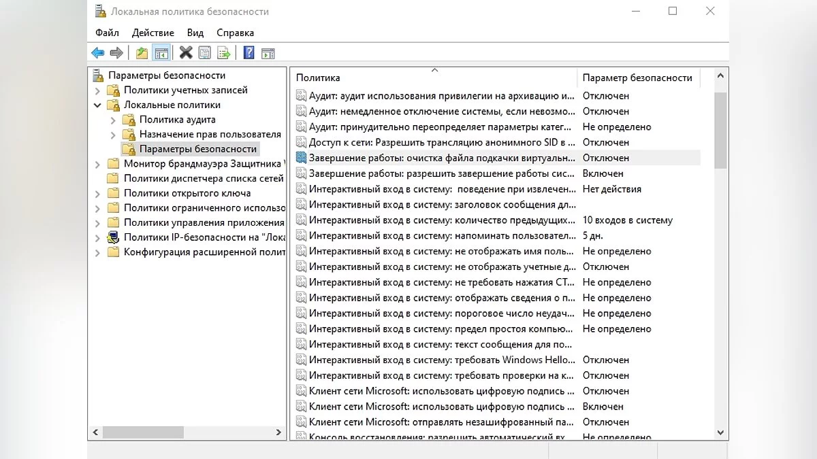The image size is (817, 459).
Task: Click the Delete X toolbar icon
Action: click(x=185, y=53)
